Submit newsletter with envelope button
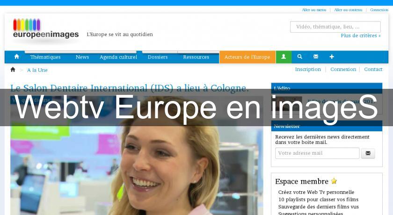Viewport: 393px width, 215px height. 368,153
